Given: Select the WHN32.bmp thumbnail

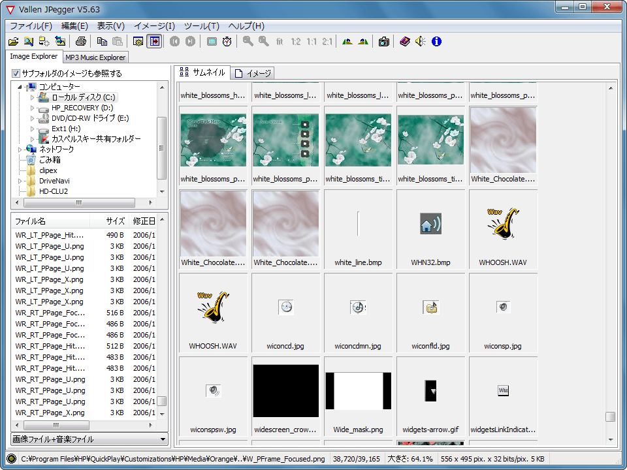Looking at the screenshot, I should click(x=430, y=229).
